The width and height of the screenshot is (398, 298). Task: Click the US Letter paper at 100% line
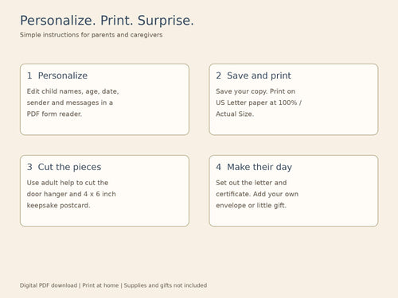[x=259, y=103]
